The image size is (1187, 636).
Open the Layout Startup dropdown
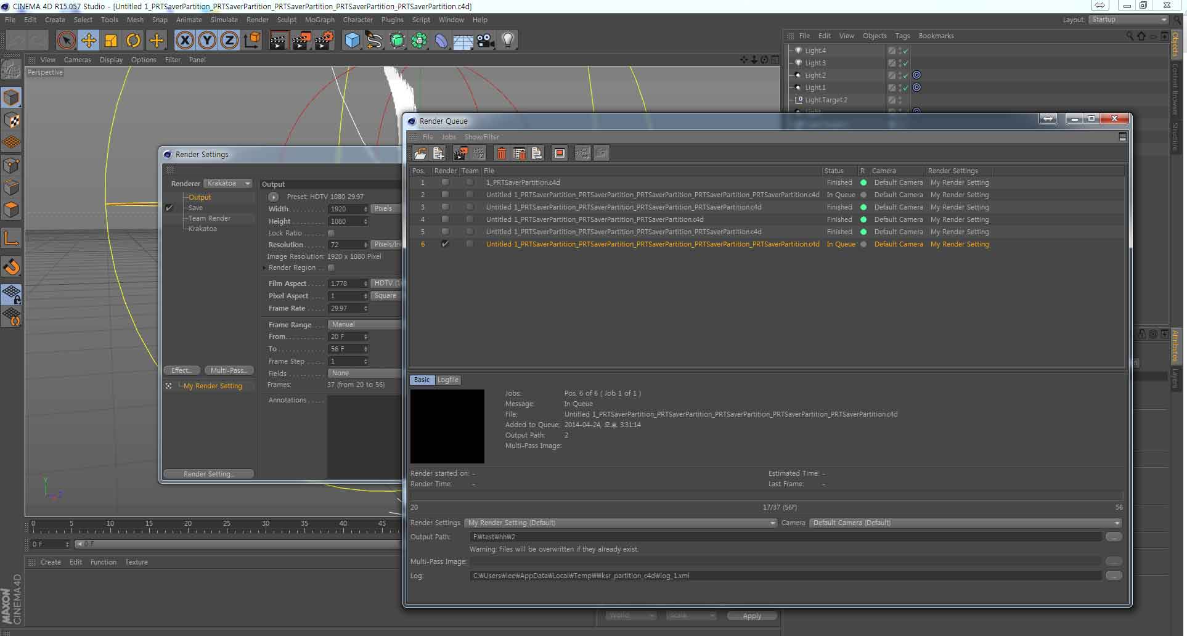(1128, 20)
